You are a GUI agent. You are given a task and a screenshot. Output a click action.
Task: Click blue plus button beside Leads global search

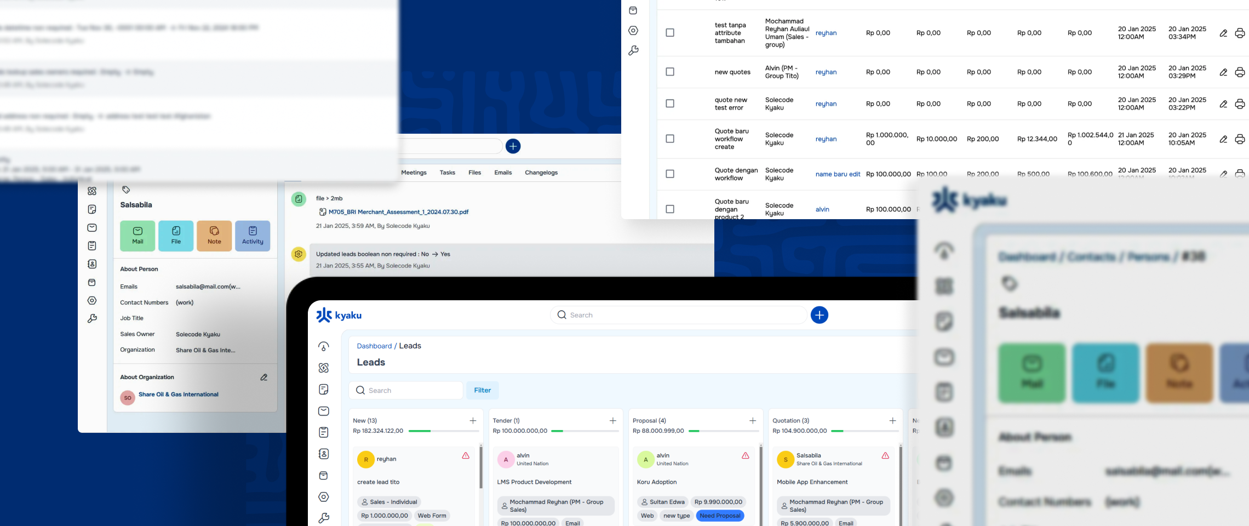(x=819, y=315)
